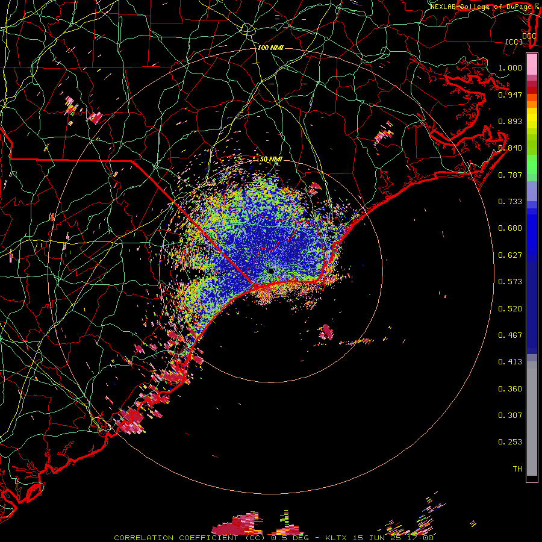Click the 0.307 scale value
The width and height of the screenshot is (542, 542).
tap(510, 416)
